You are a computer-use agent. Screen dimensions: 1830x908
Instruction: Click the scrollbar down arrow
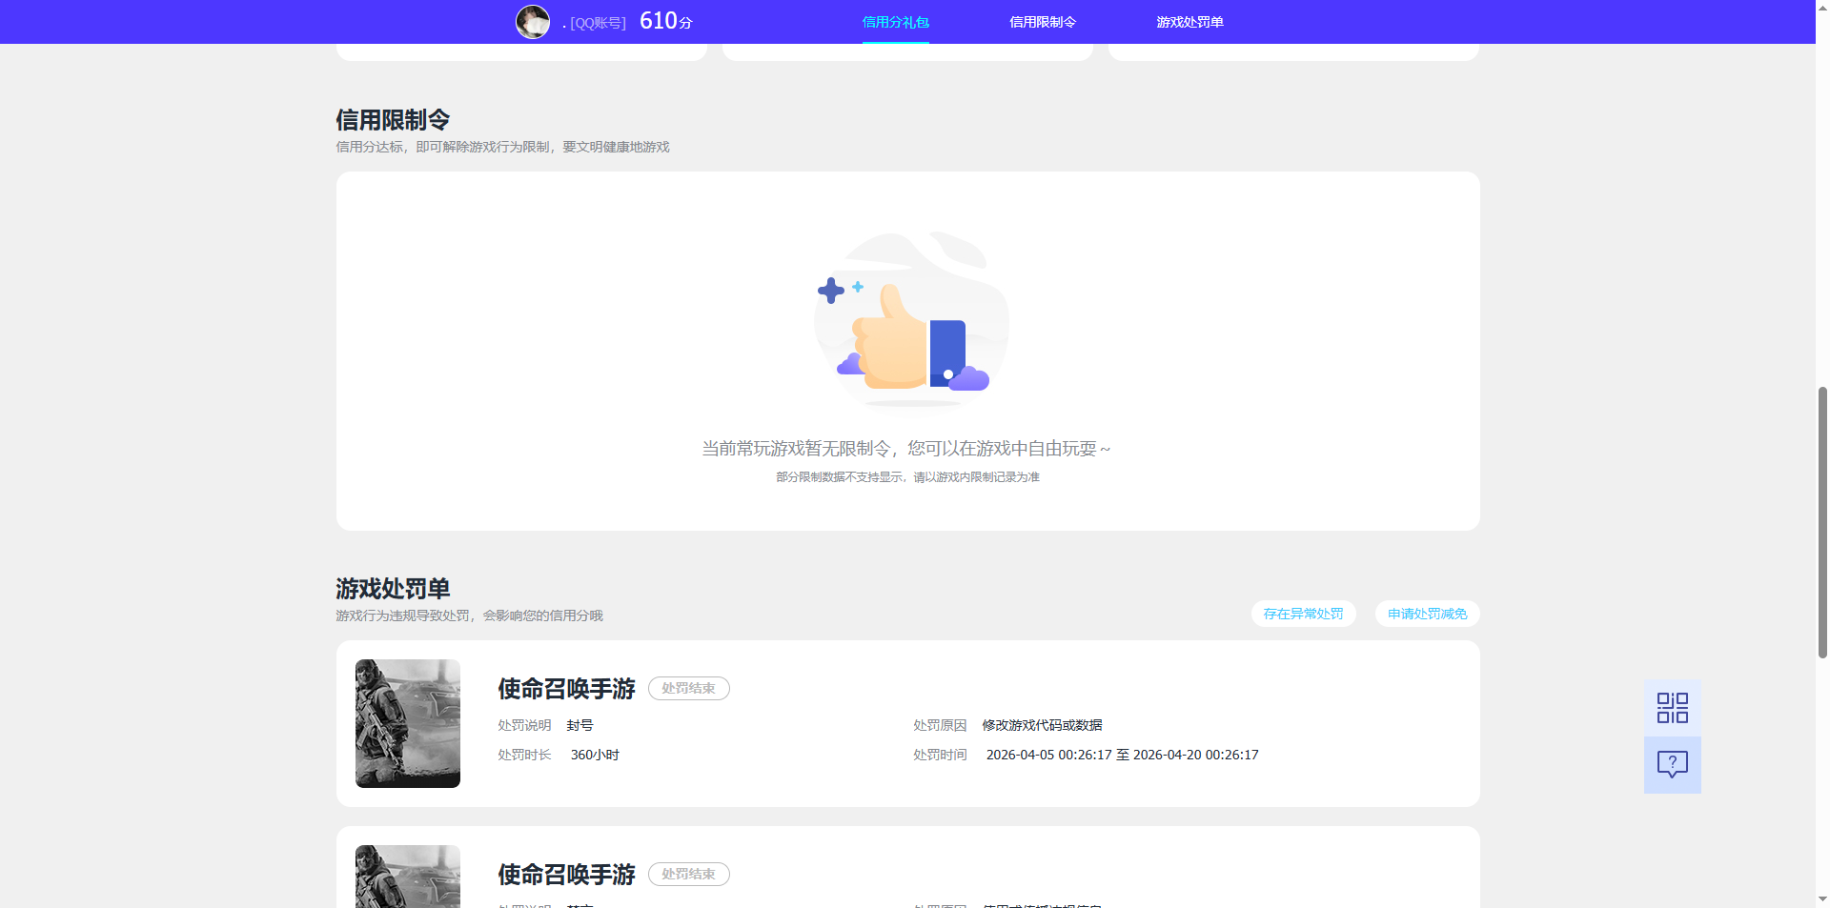pos(1822,898)
